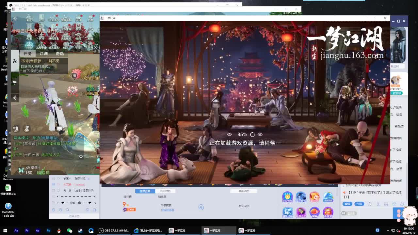Select the 奇遇 tab in game quest panel
Image resolution: width=418 pixels, height=235 pixels.
click(60, 54)
